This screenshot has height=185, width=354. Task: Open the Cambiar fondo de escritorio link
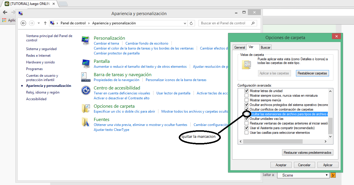[147, 43]
